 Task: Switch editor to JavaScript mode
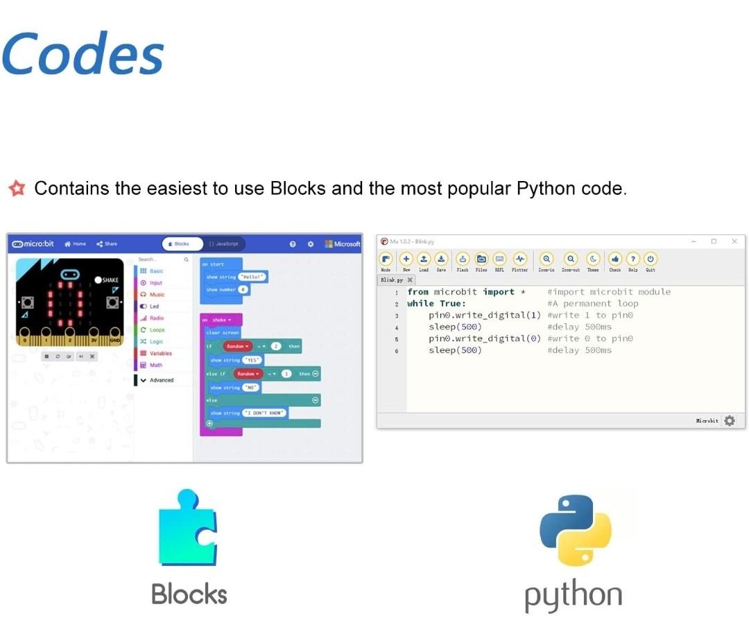tap(223, 244)
